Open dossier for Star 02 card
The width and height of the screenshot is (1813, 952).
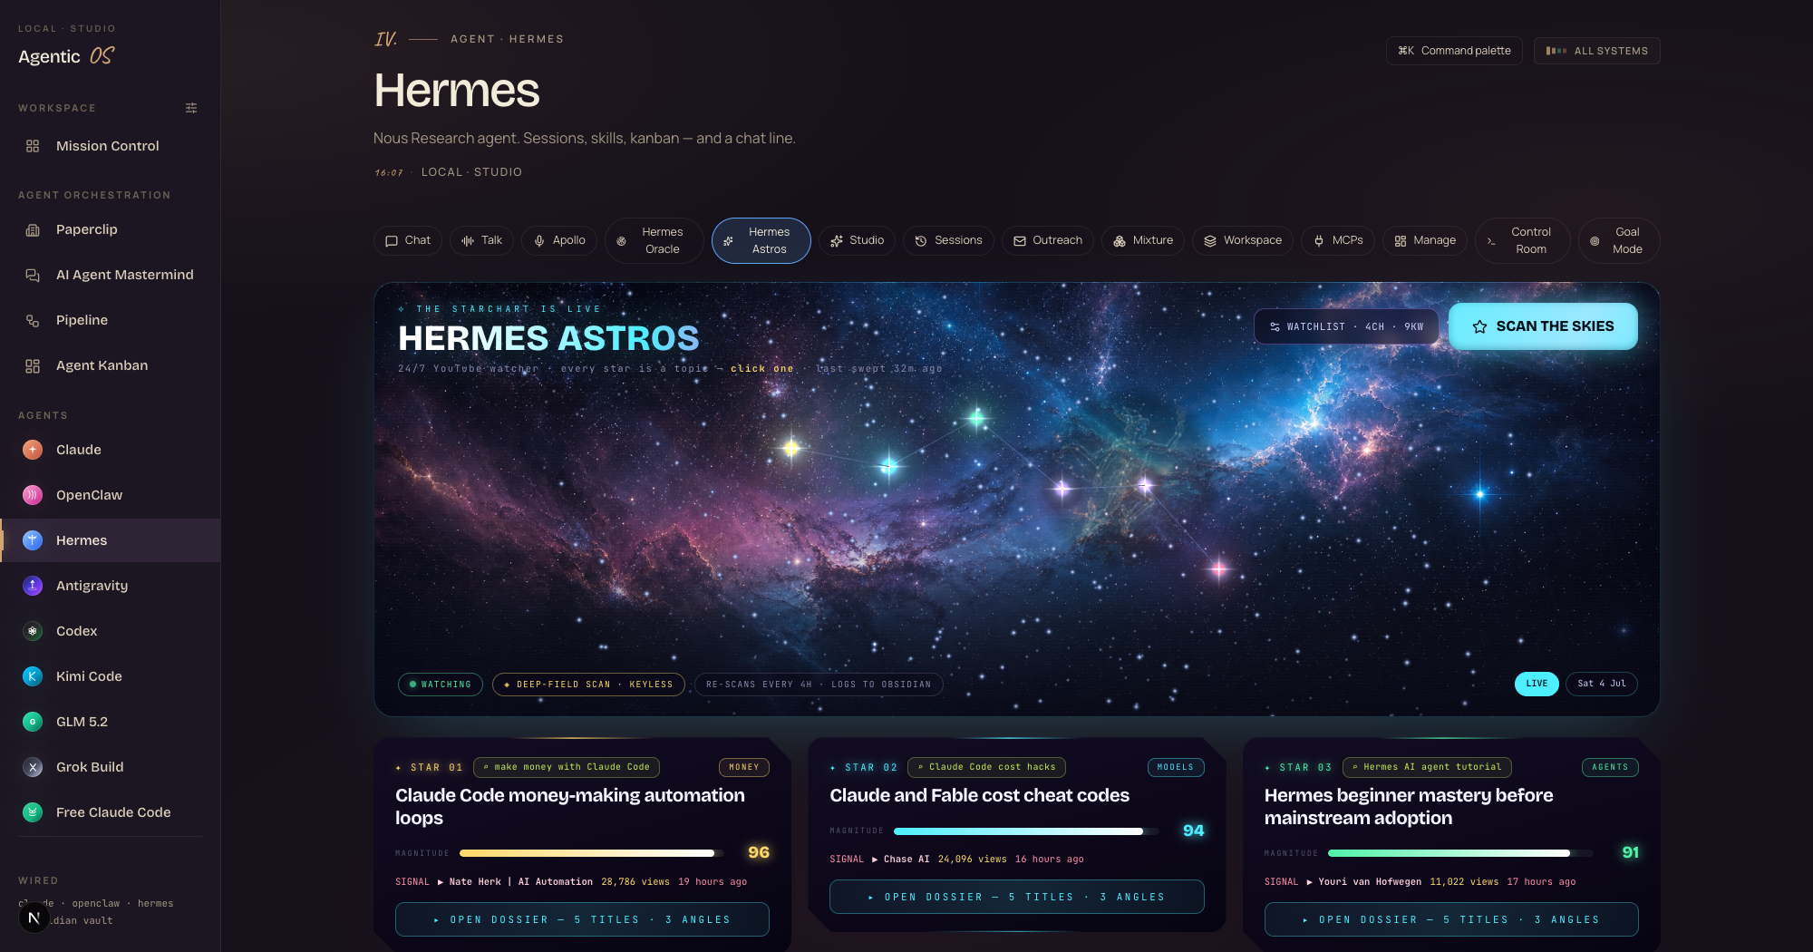(1016, 897)
